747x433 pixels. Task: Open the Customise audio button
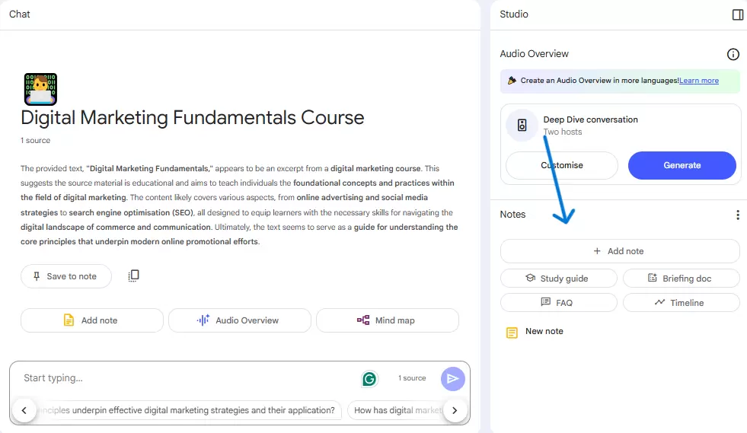(562, 165)
